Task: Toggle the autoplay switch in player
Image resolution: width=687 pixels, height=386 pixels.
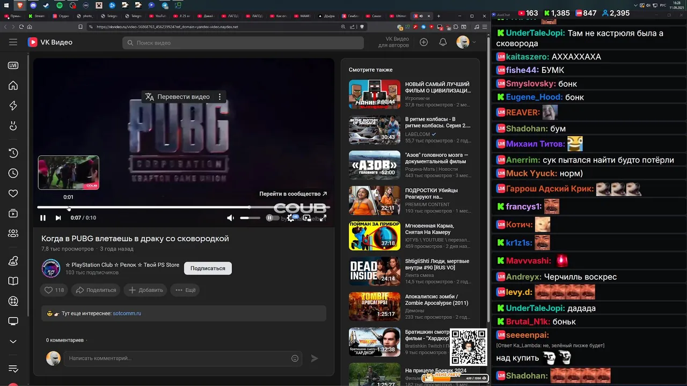Action: (x=273, y=218)
